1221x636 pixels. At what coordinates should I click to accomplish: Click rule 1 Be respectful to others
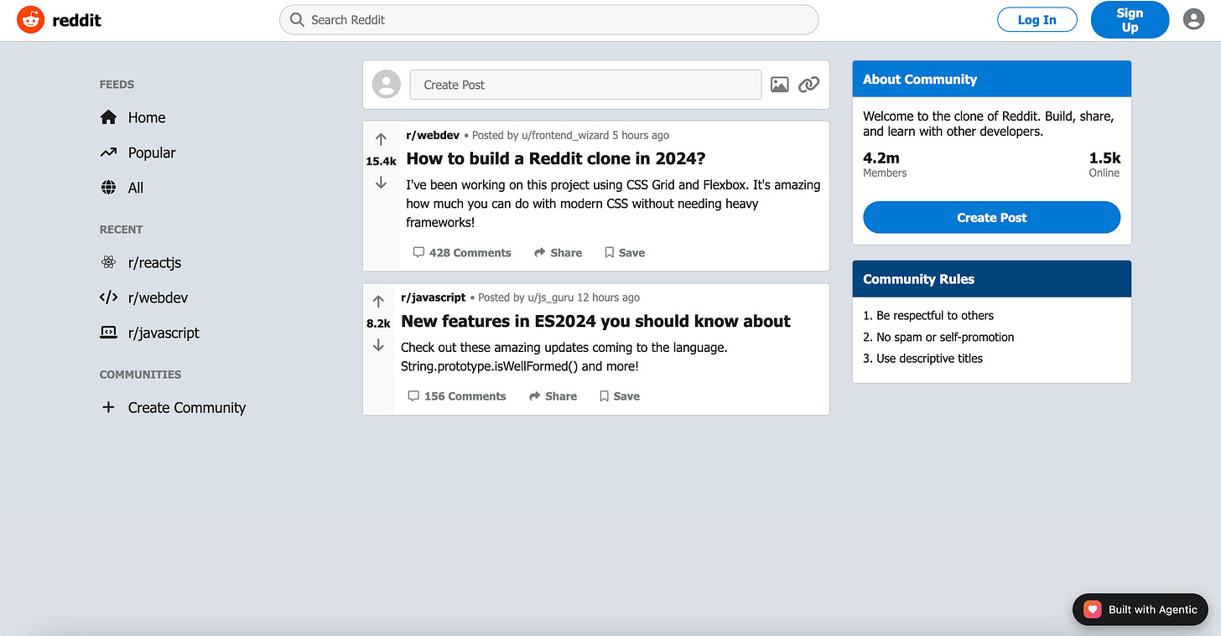pos(928,316)
